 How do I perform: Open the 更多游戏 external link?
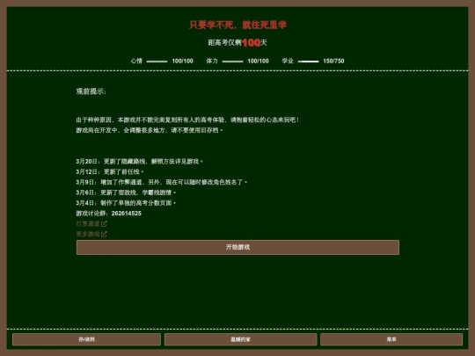(91, 234)
